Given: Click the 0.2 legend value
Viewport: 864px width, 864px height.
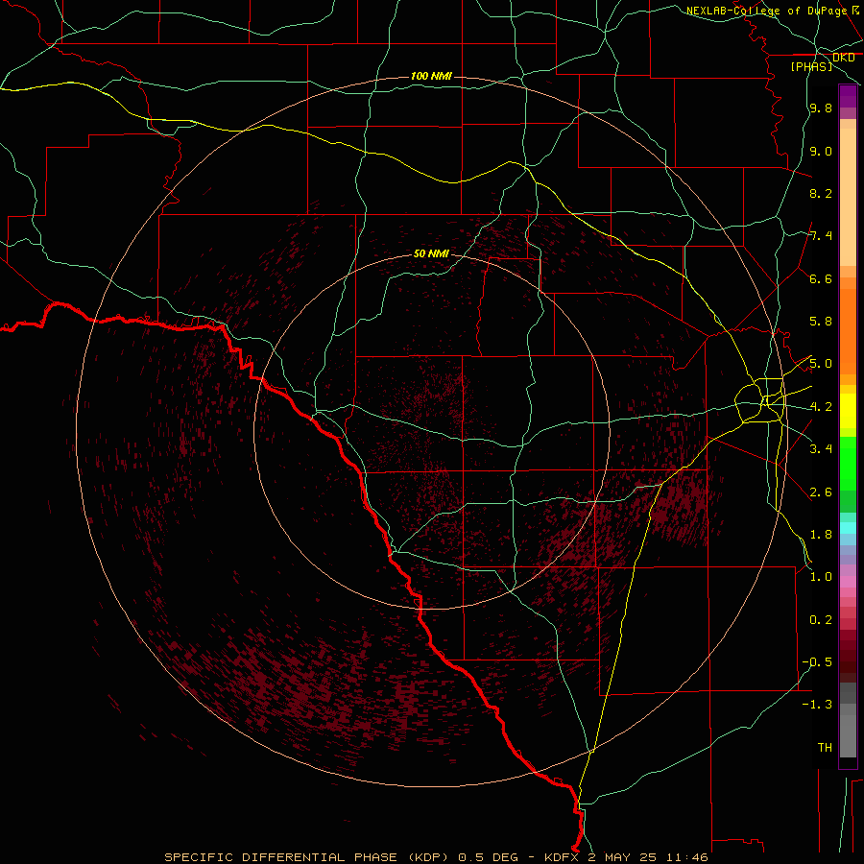Looking at the screenshot, I should pyautogui.click(x=821, y=620).
